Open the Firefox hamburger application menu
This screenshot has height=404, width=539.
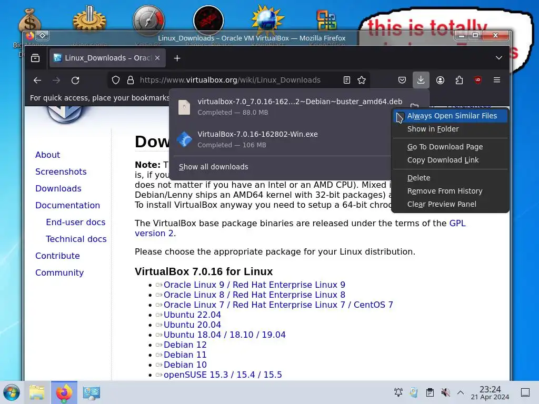(x=497, y=80)
